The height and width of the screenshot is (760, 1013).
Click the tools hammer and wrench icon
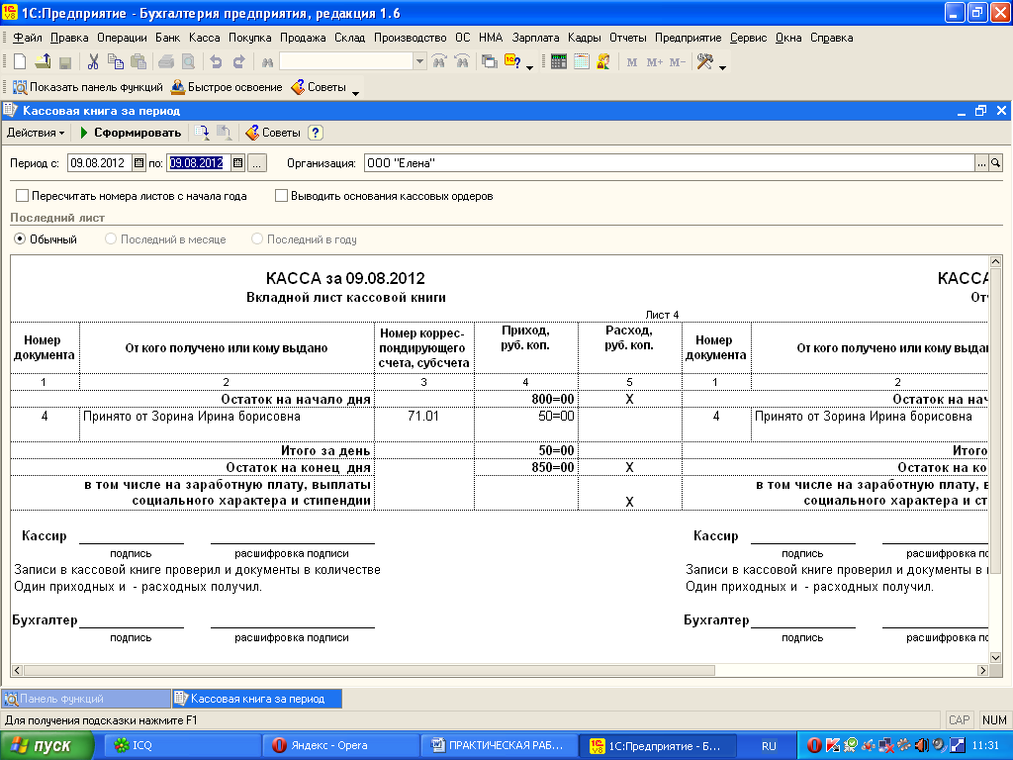click(x=704, y=62)
